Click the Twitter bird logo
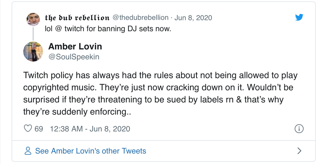The height and width of the screenshot is (164, 329). pos(299,17)
